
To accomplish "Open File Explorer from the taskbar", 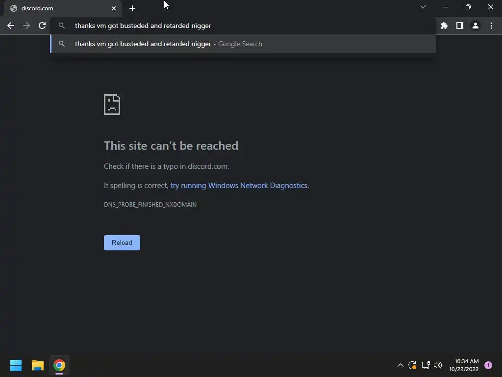I will tap(37, 365).
